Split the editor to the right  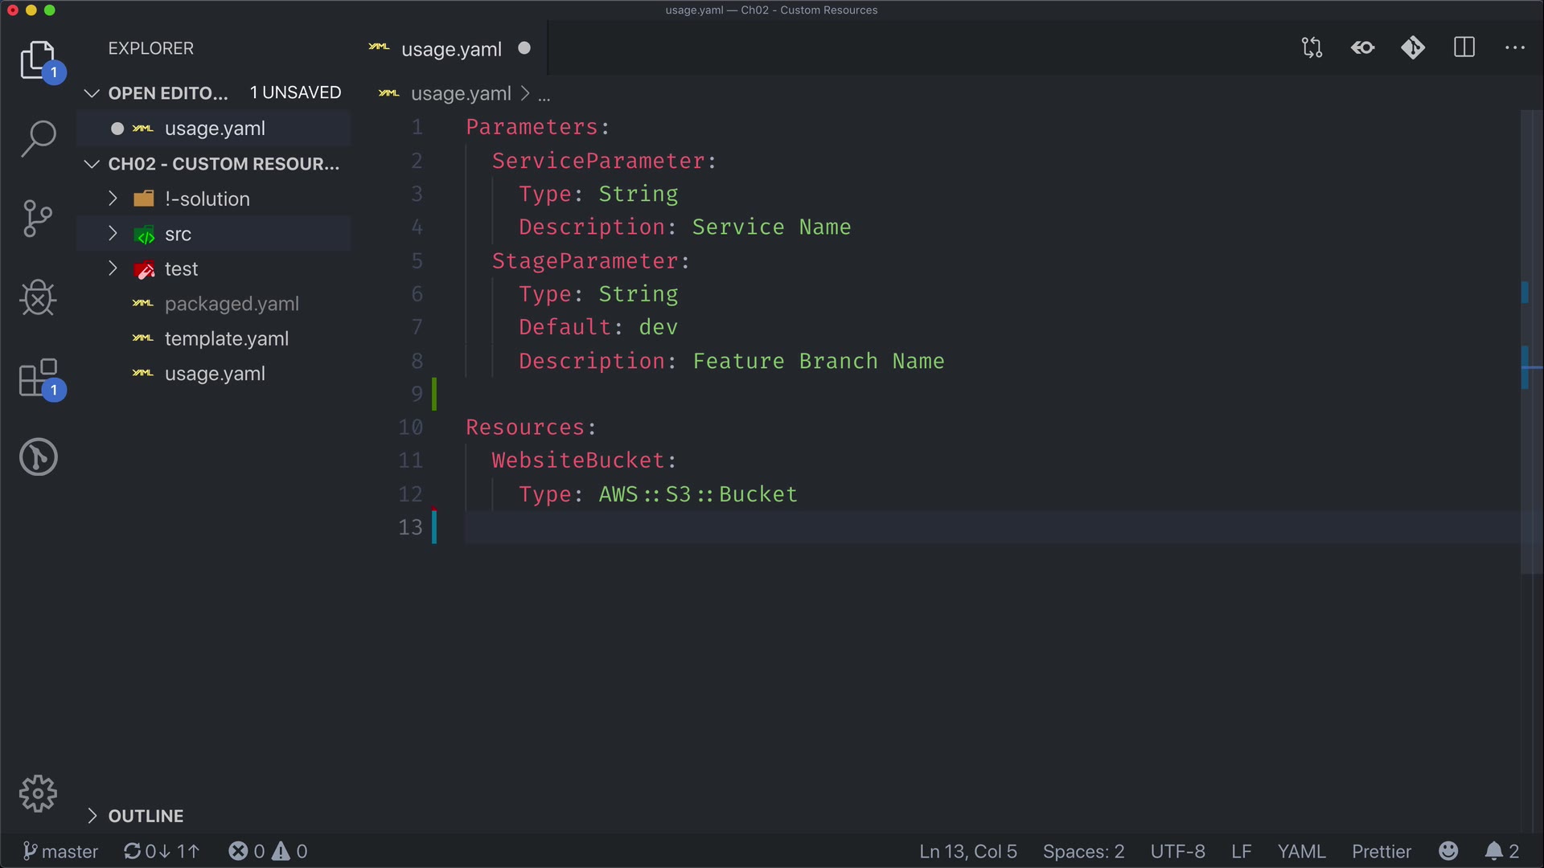(1464, 48)
